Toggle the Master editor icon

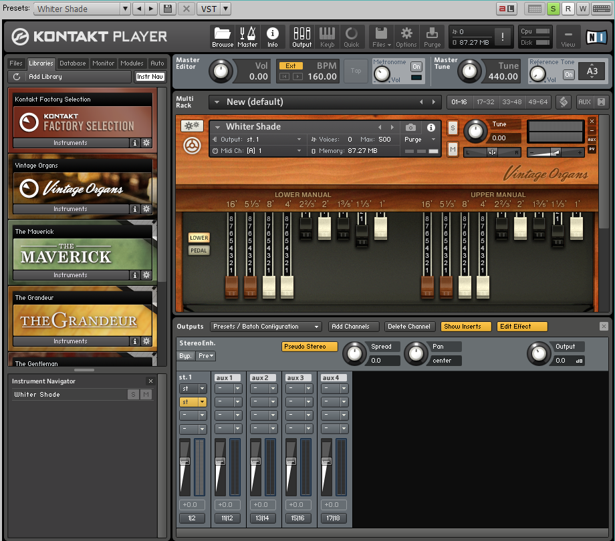coord(247,37)
